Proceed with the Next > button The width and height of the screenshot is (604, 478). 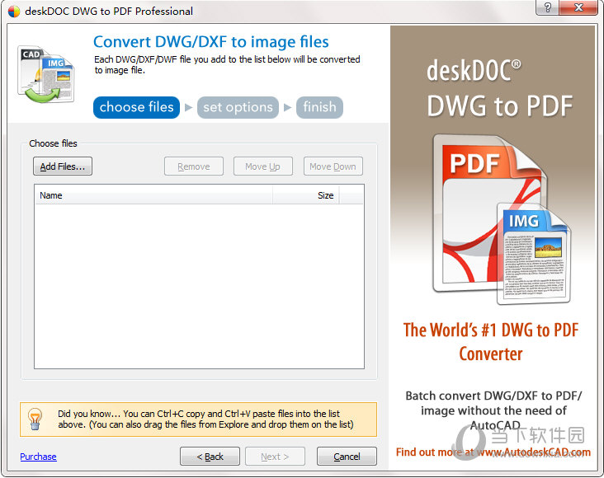275,456
